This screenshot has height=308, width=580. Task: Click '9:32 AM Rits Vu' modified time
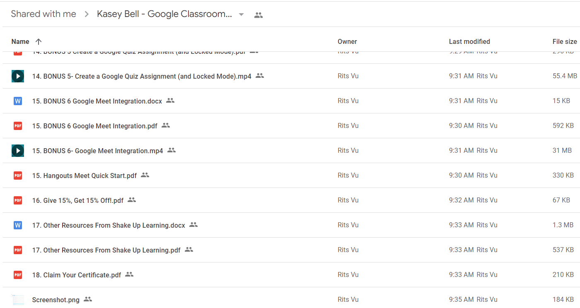point(473,200)
